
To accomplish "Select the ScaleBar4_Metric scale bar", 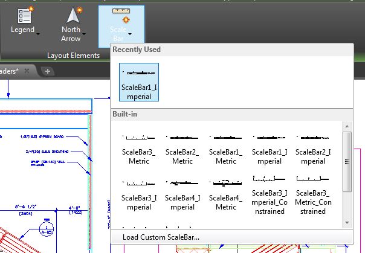I will [x=226, y=194].
